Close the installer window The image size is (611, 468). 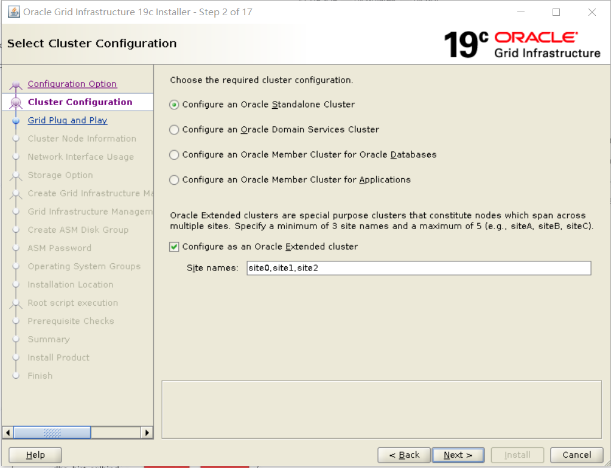coord(592,12)
